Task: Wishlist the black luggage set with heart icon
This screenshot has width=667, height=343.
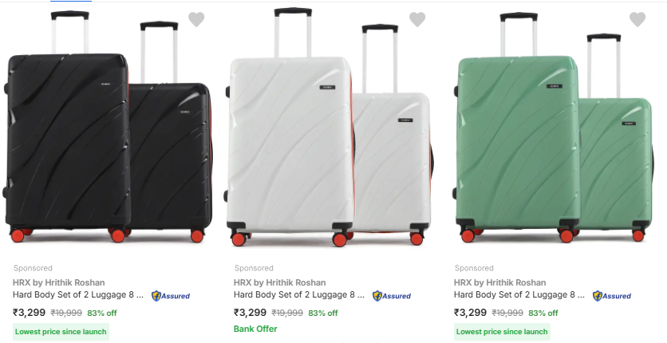Action: pos(196,19)
